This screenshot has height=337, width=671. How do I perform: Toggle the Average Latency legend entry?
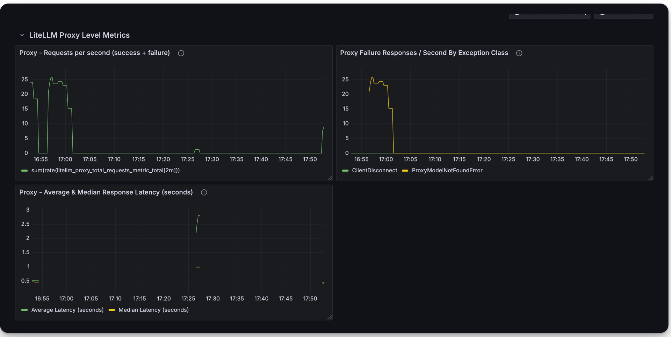pos(67,310)
